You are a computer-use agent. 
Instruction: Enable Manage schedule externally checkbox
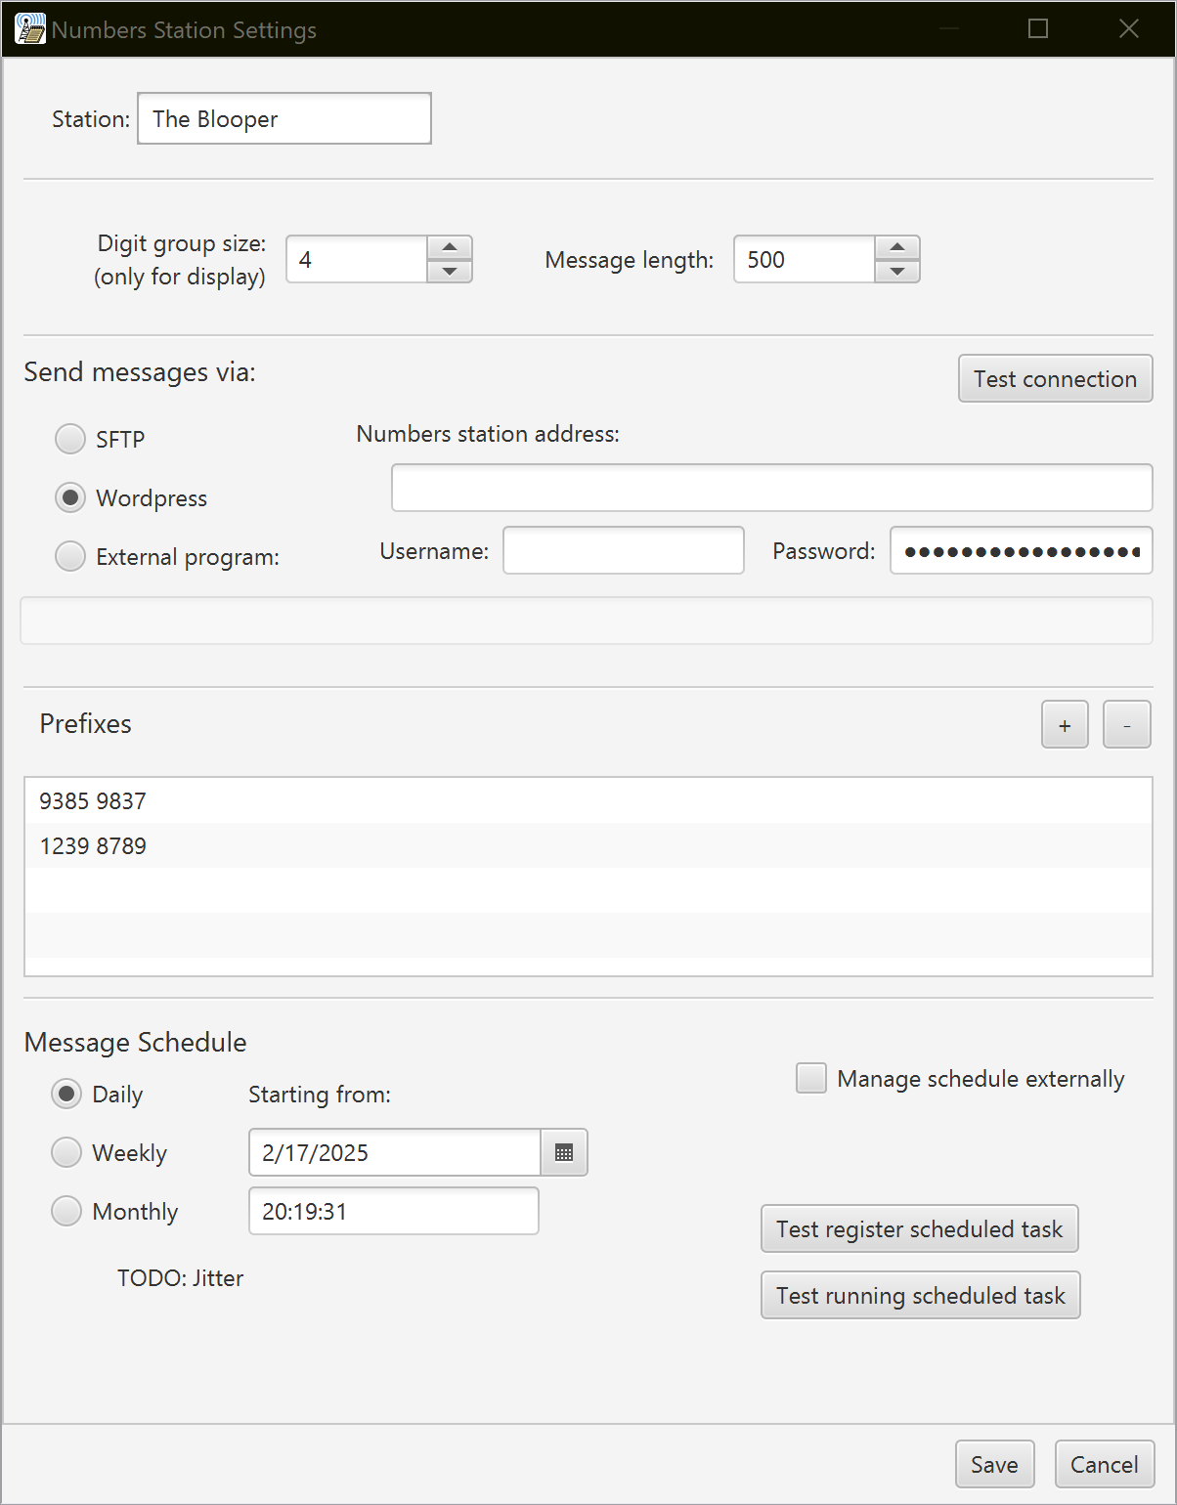811,1079
